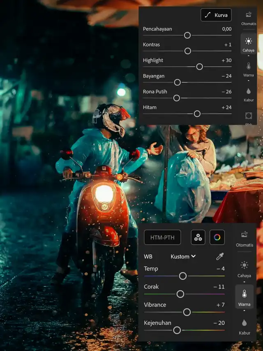
Task: Open the Kurva tone curve editor
Action: coord(216,15)
